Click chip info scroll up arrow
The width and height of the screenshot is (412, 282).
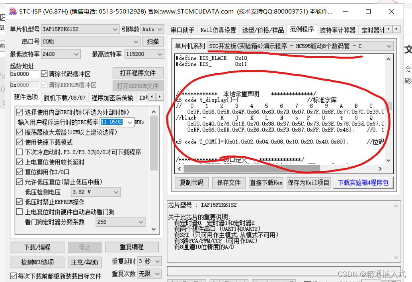pyautogui.click(x=396, y=206)
